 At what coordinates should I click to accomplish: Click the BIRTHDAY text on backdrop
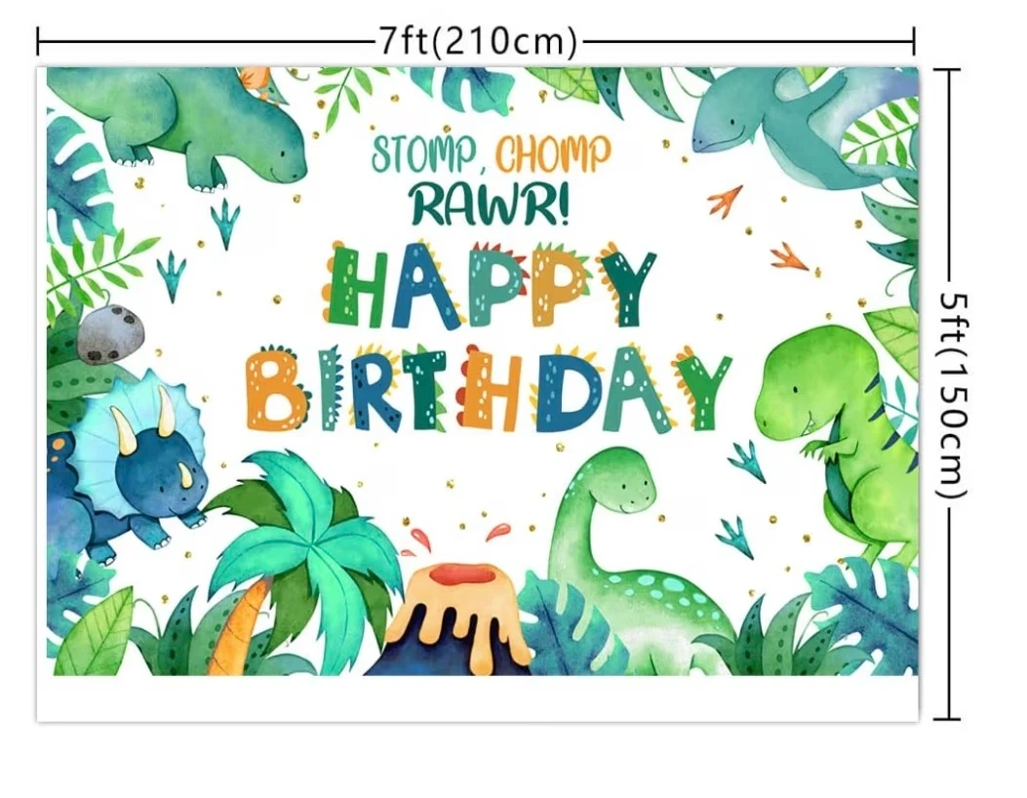[489, 389]
